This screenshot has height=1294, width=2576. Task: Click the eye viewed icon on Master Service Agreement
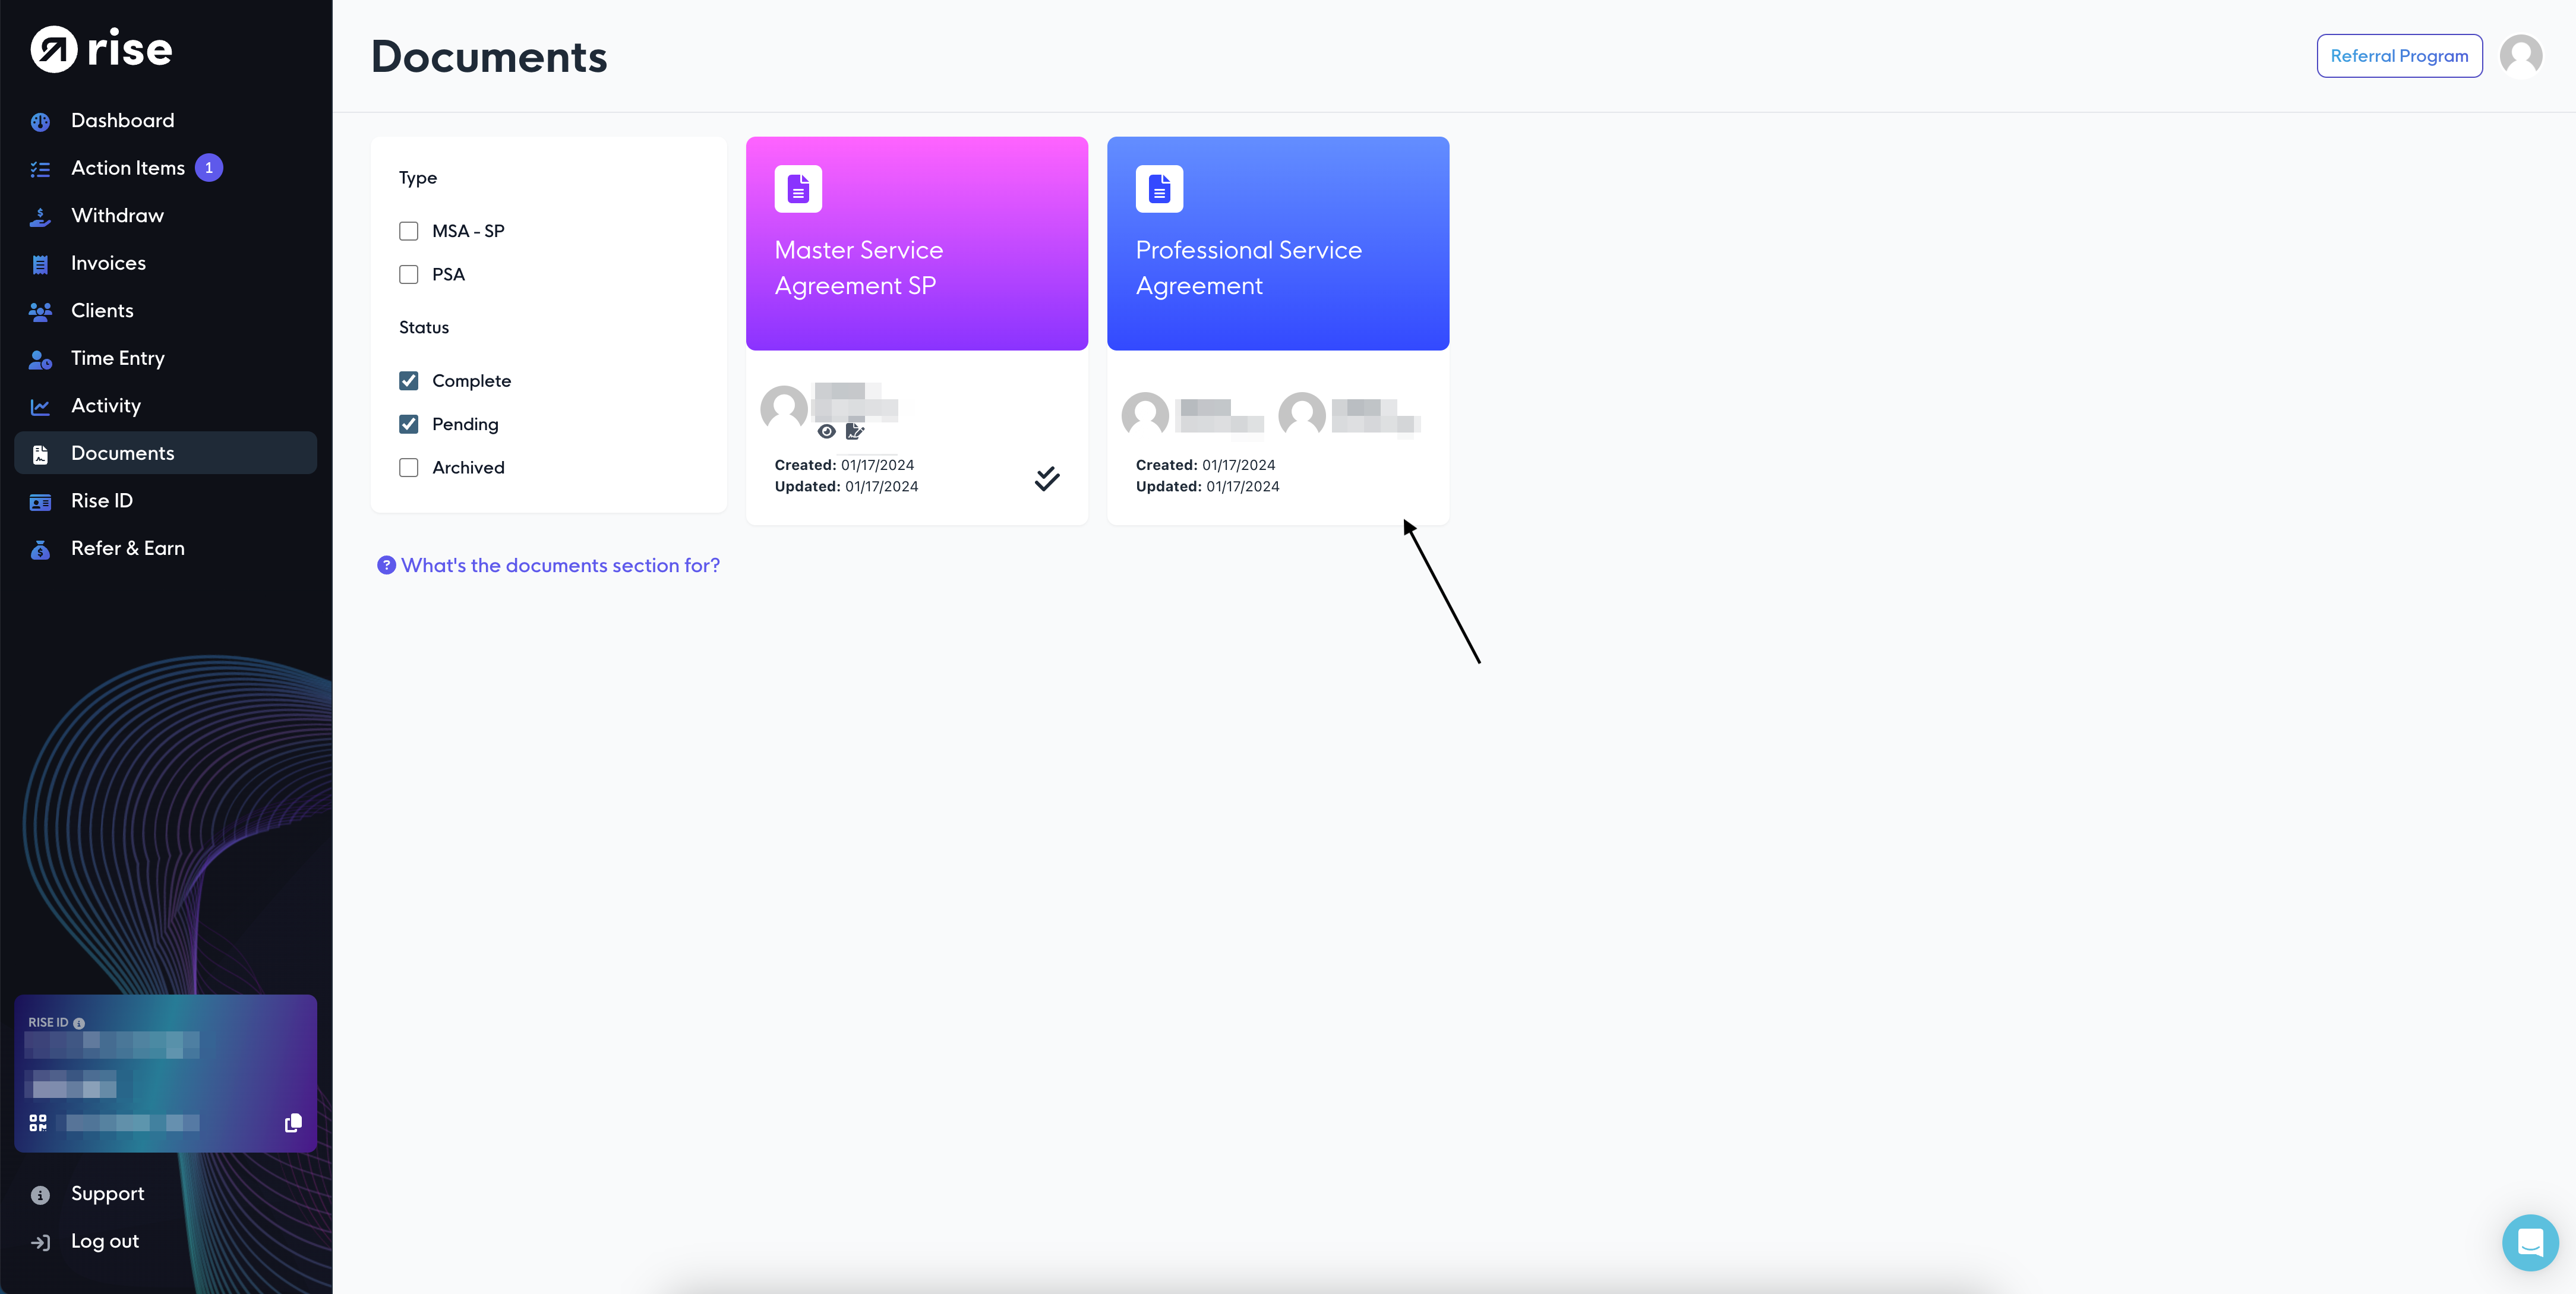tap(826, 431)
